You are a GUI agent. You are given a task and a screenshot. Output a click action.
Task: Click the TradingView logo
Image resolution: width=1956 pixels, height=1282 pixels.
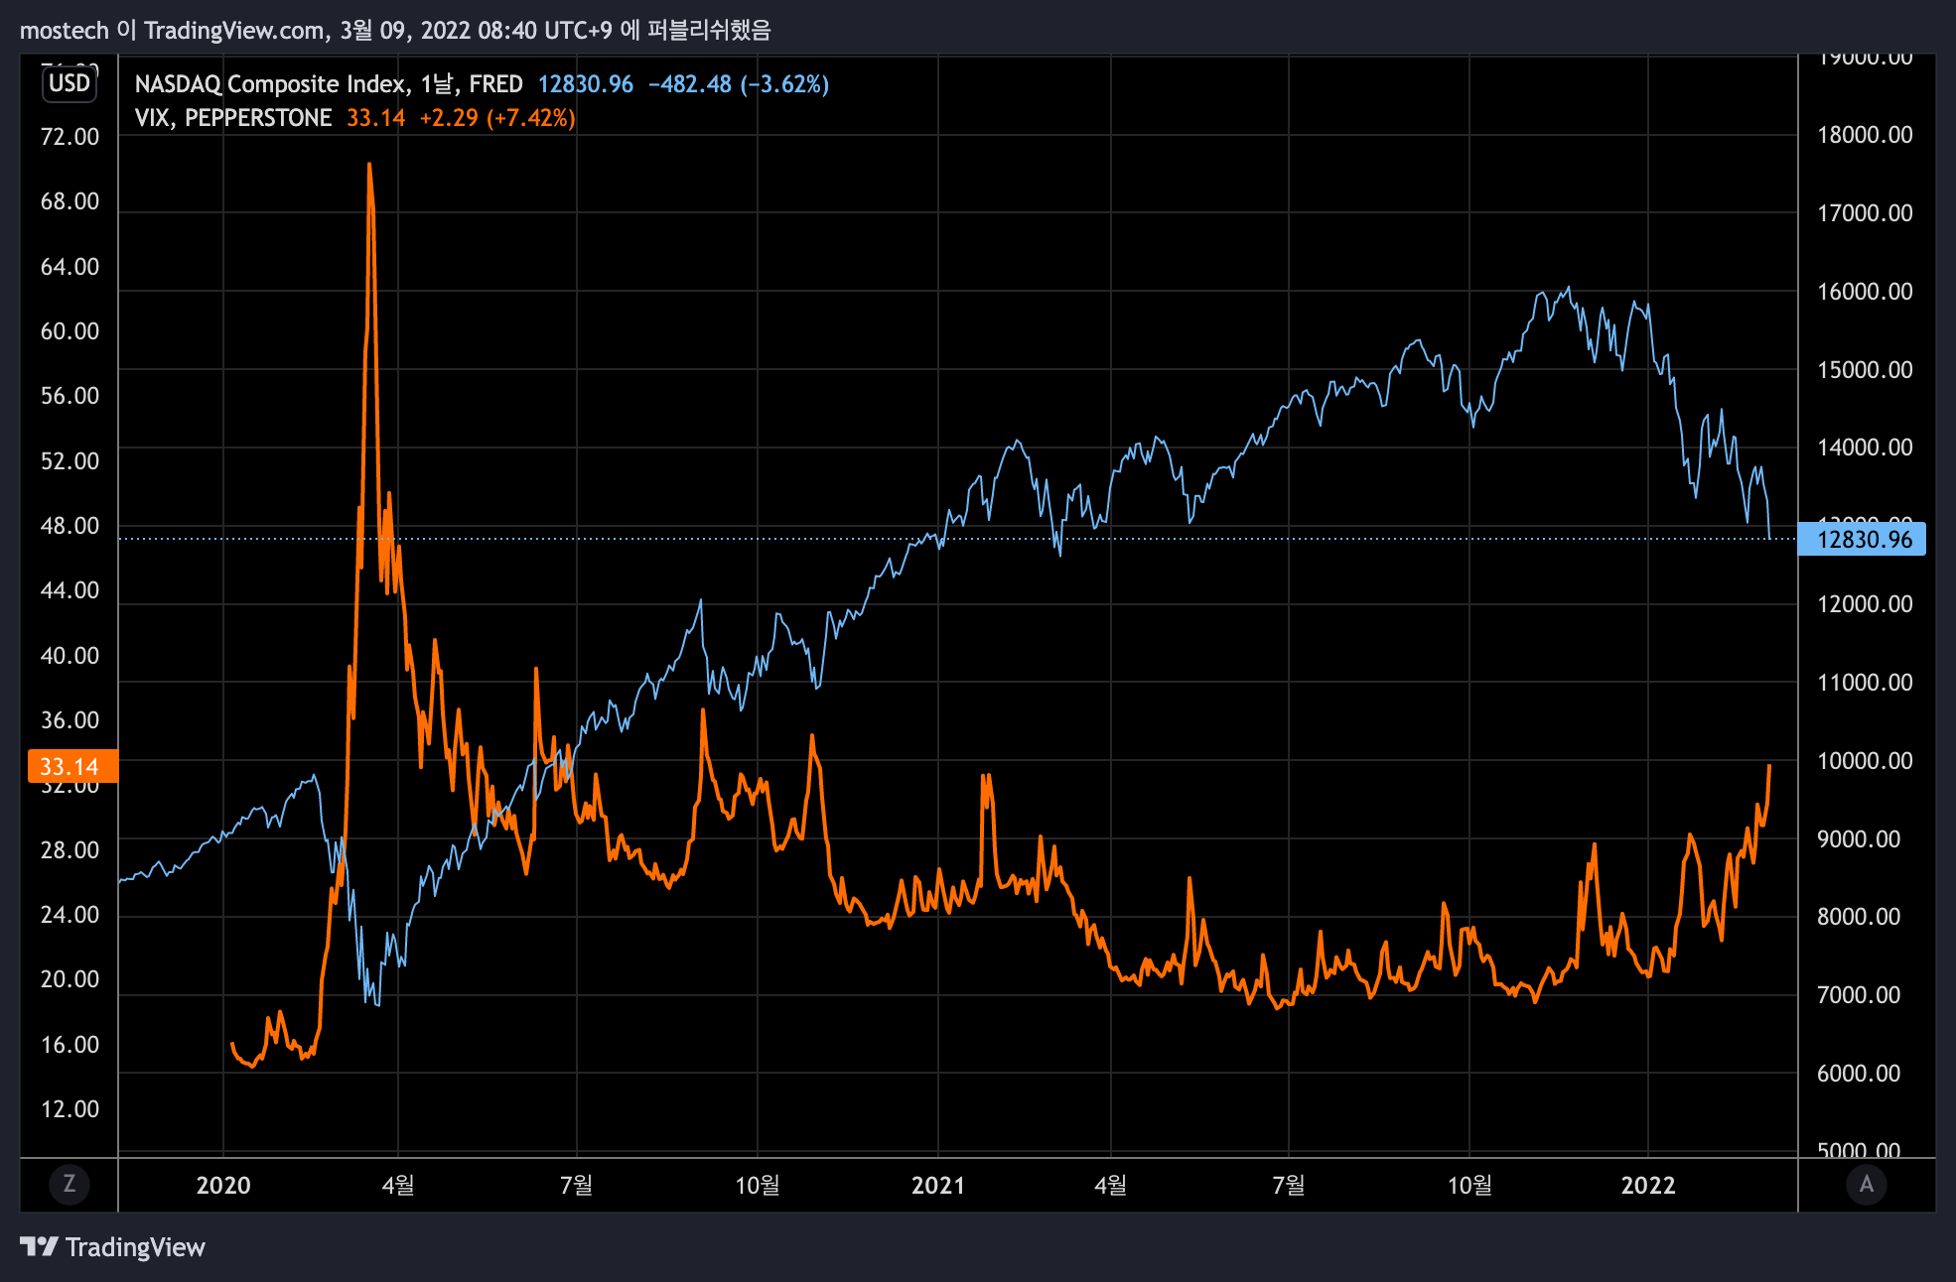(40, 1246)
